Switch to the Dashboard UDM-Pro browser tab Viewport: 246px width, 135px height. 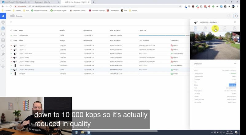click(46, 2)
